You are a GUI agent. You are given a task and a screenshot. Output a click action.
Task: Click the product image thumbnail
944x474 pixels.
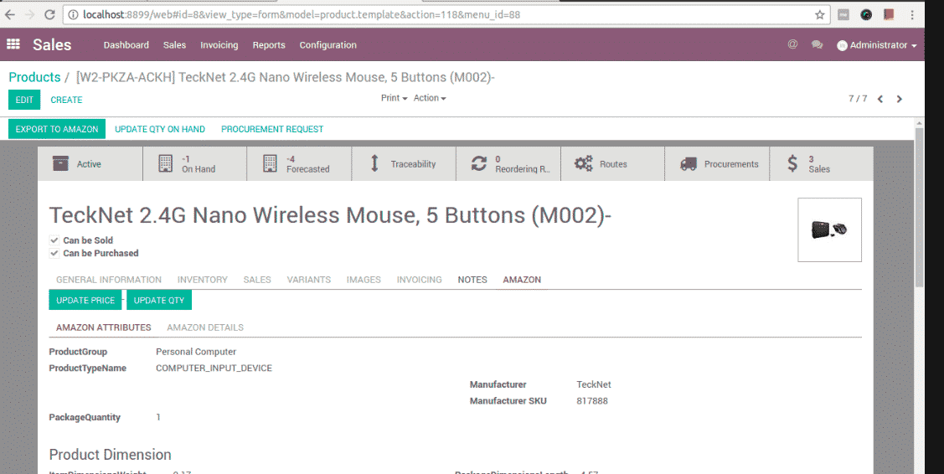click(x=829, y=229)
